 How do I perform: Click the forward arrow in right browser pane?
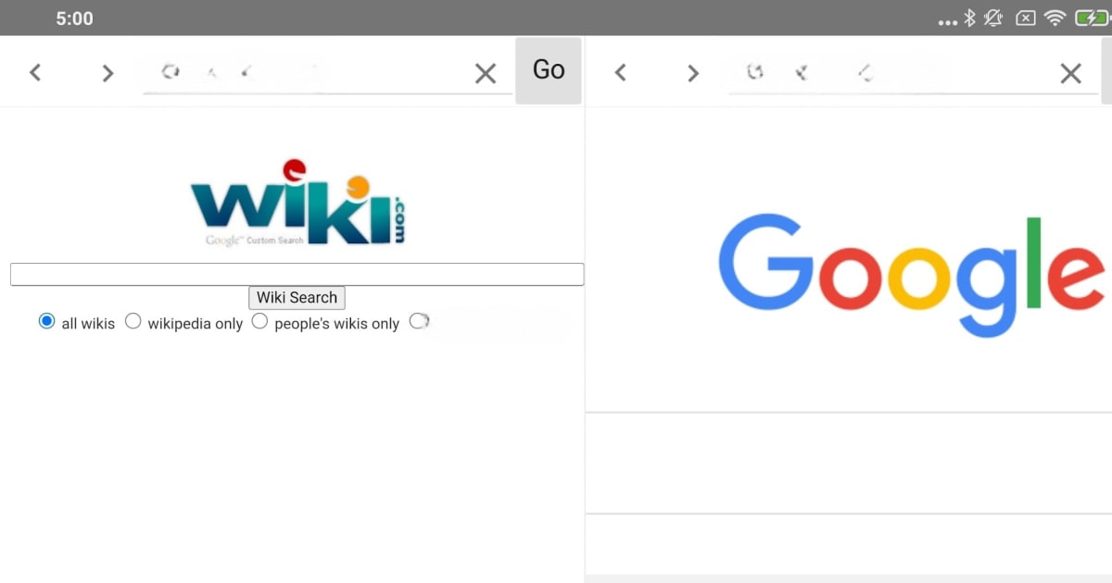[x=693, y=71]
